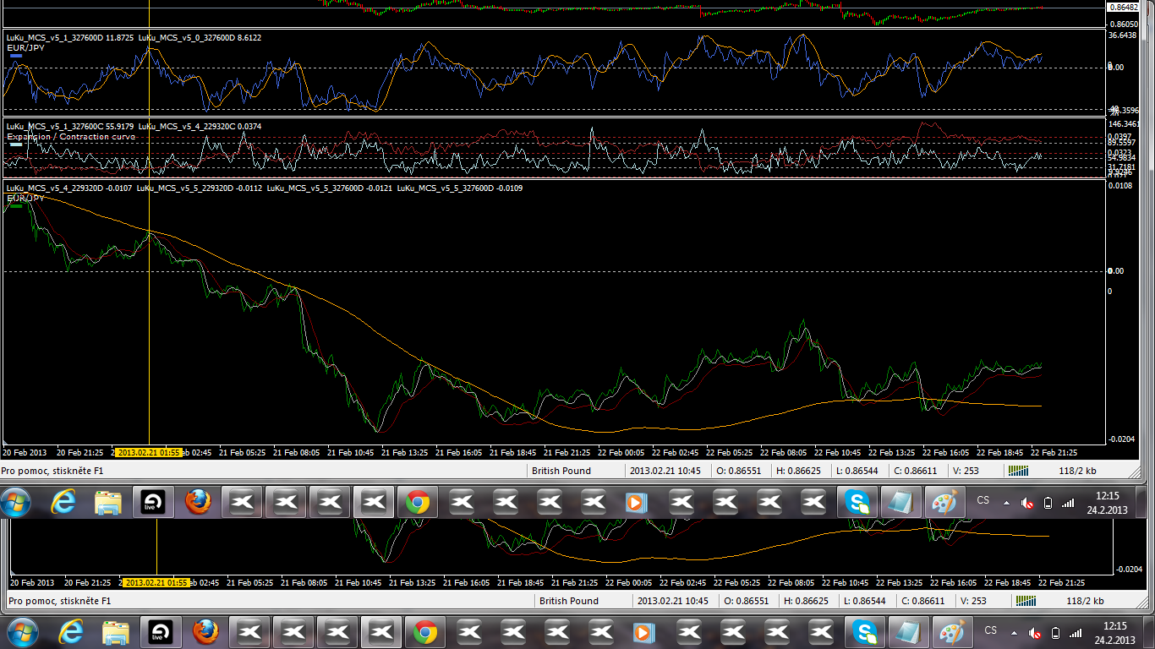Open Firefox from the upper taskbar
The height and width of the screenshot is (649, 1155).
198,502
